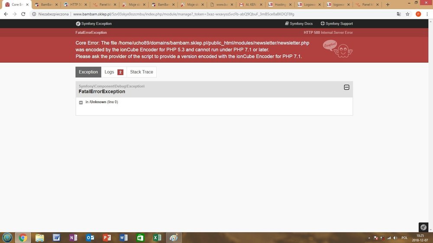
Task: Open Excel from taskbar
Action: point(157,237)
